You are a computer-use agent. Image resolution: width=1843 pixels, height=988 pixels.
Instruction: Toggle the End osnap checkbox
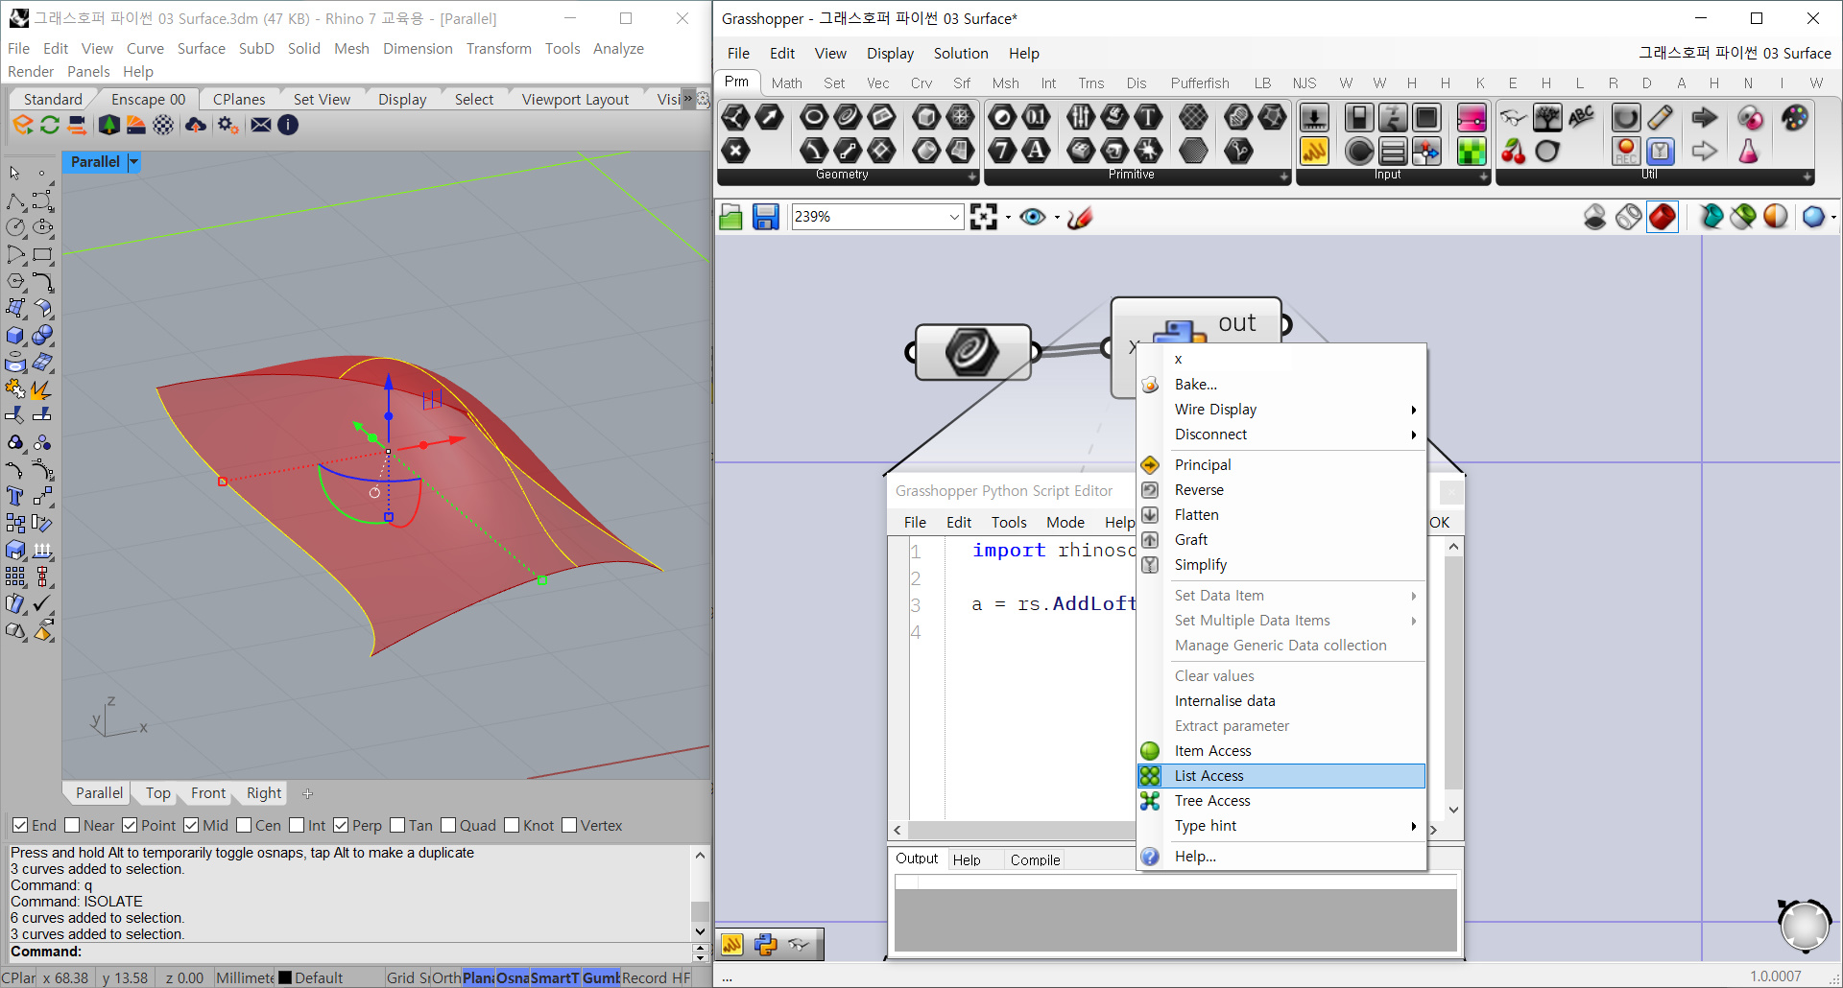point(19,825)
